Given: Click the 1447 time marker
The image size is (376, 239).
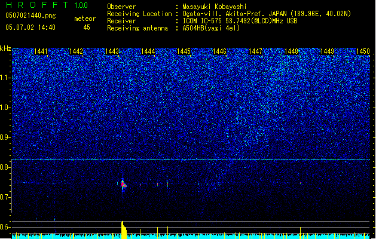Looking at the screenshot, I should point(256,51).
